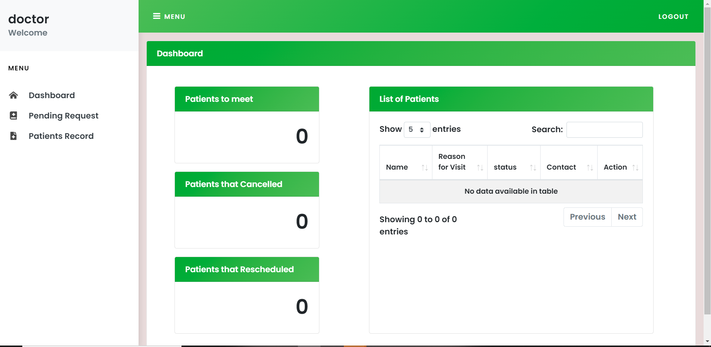Open Pending Request page from sidebar
Image resolution: width=711 pixels, height=347 pixels.
click(63, 116)
